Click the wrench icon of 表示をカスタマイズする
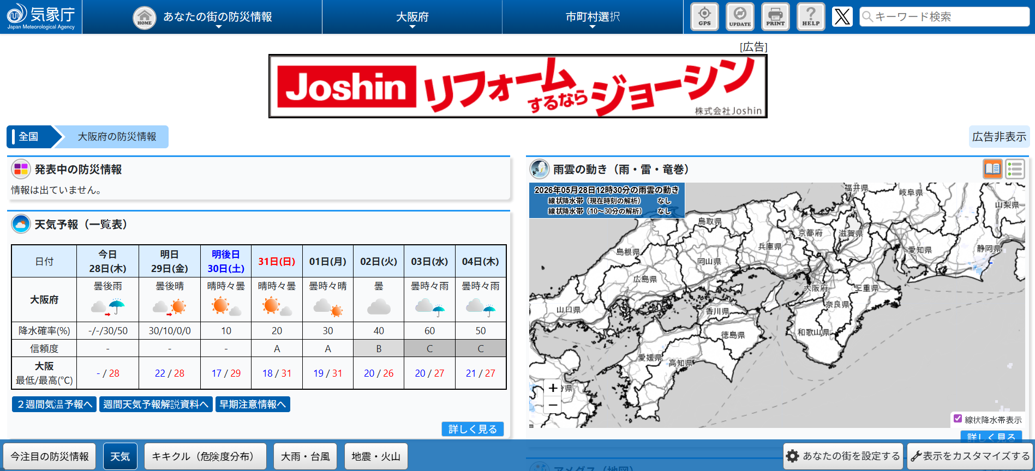Viewport: 1035px width, 471px height. 916,456
